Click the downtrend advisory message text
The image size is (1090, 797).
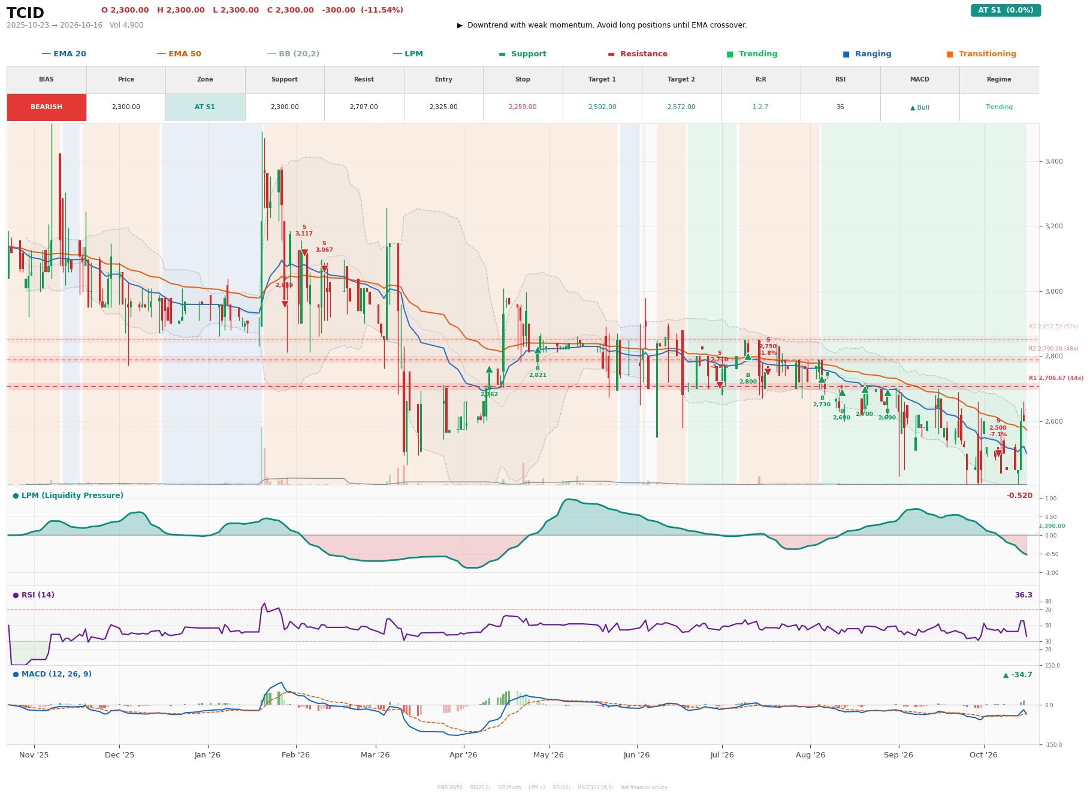[x=602, y=25]
